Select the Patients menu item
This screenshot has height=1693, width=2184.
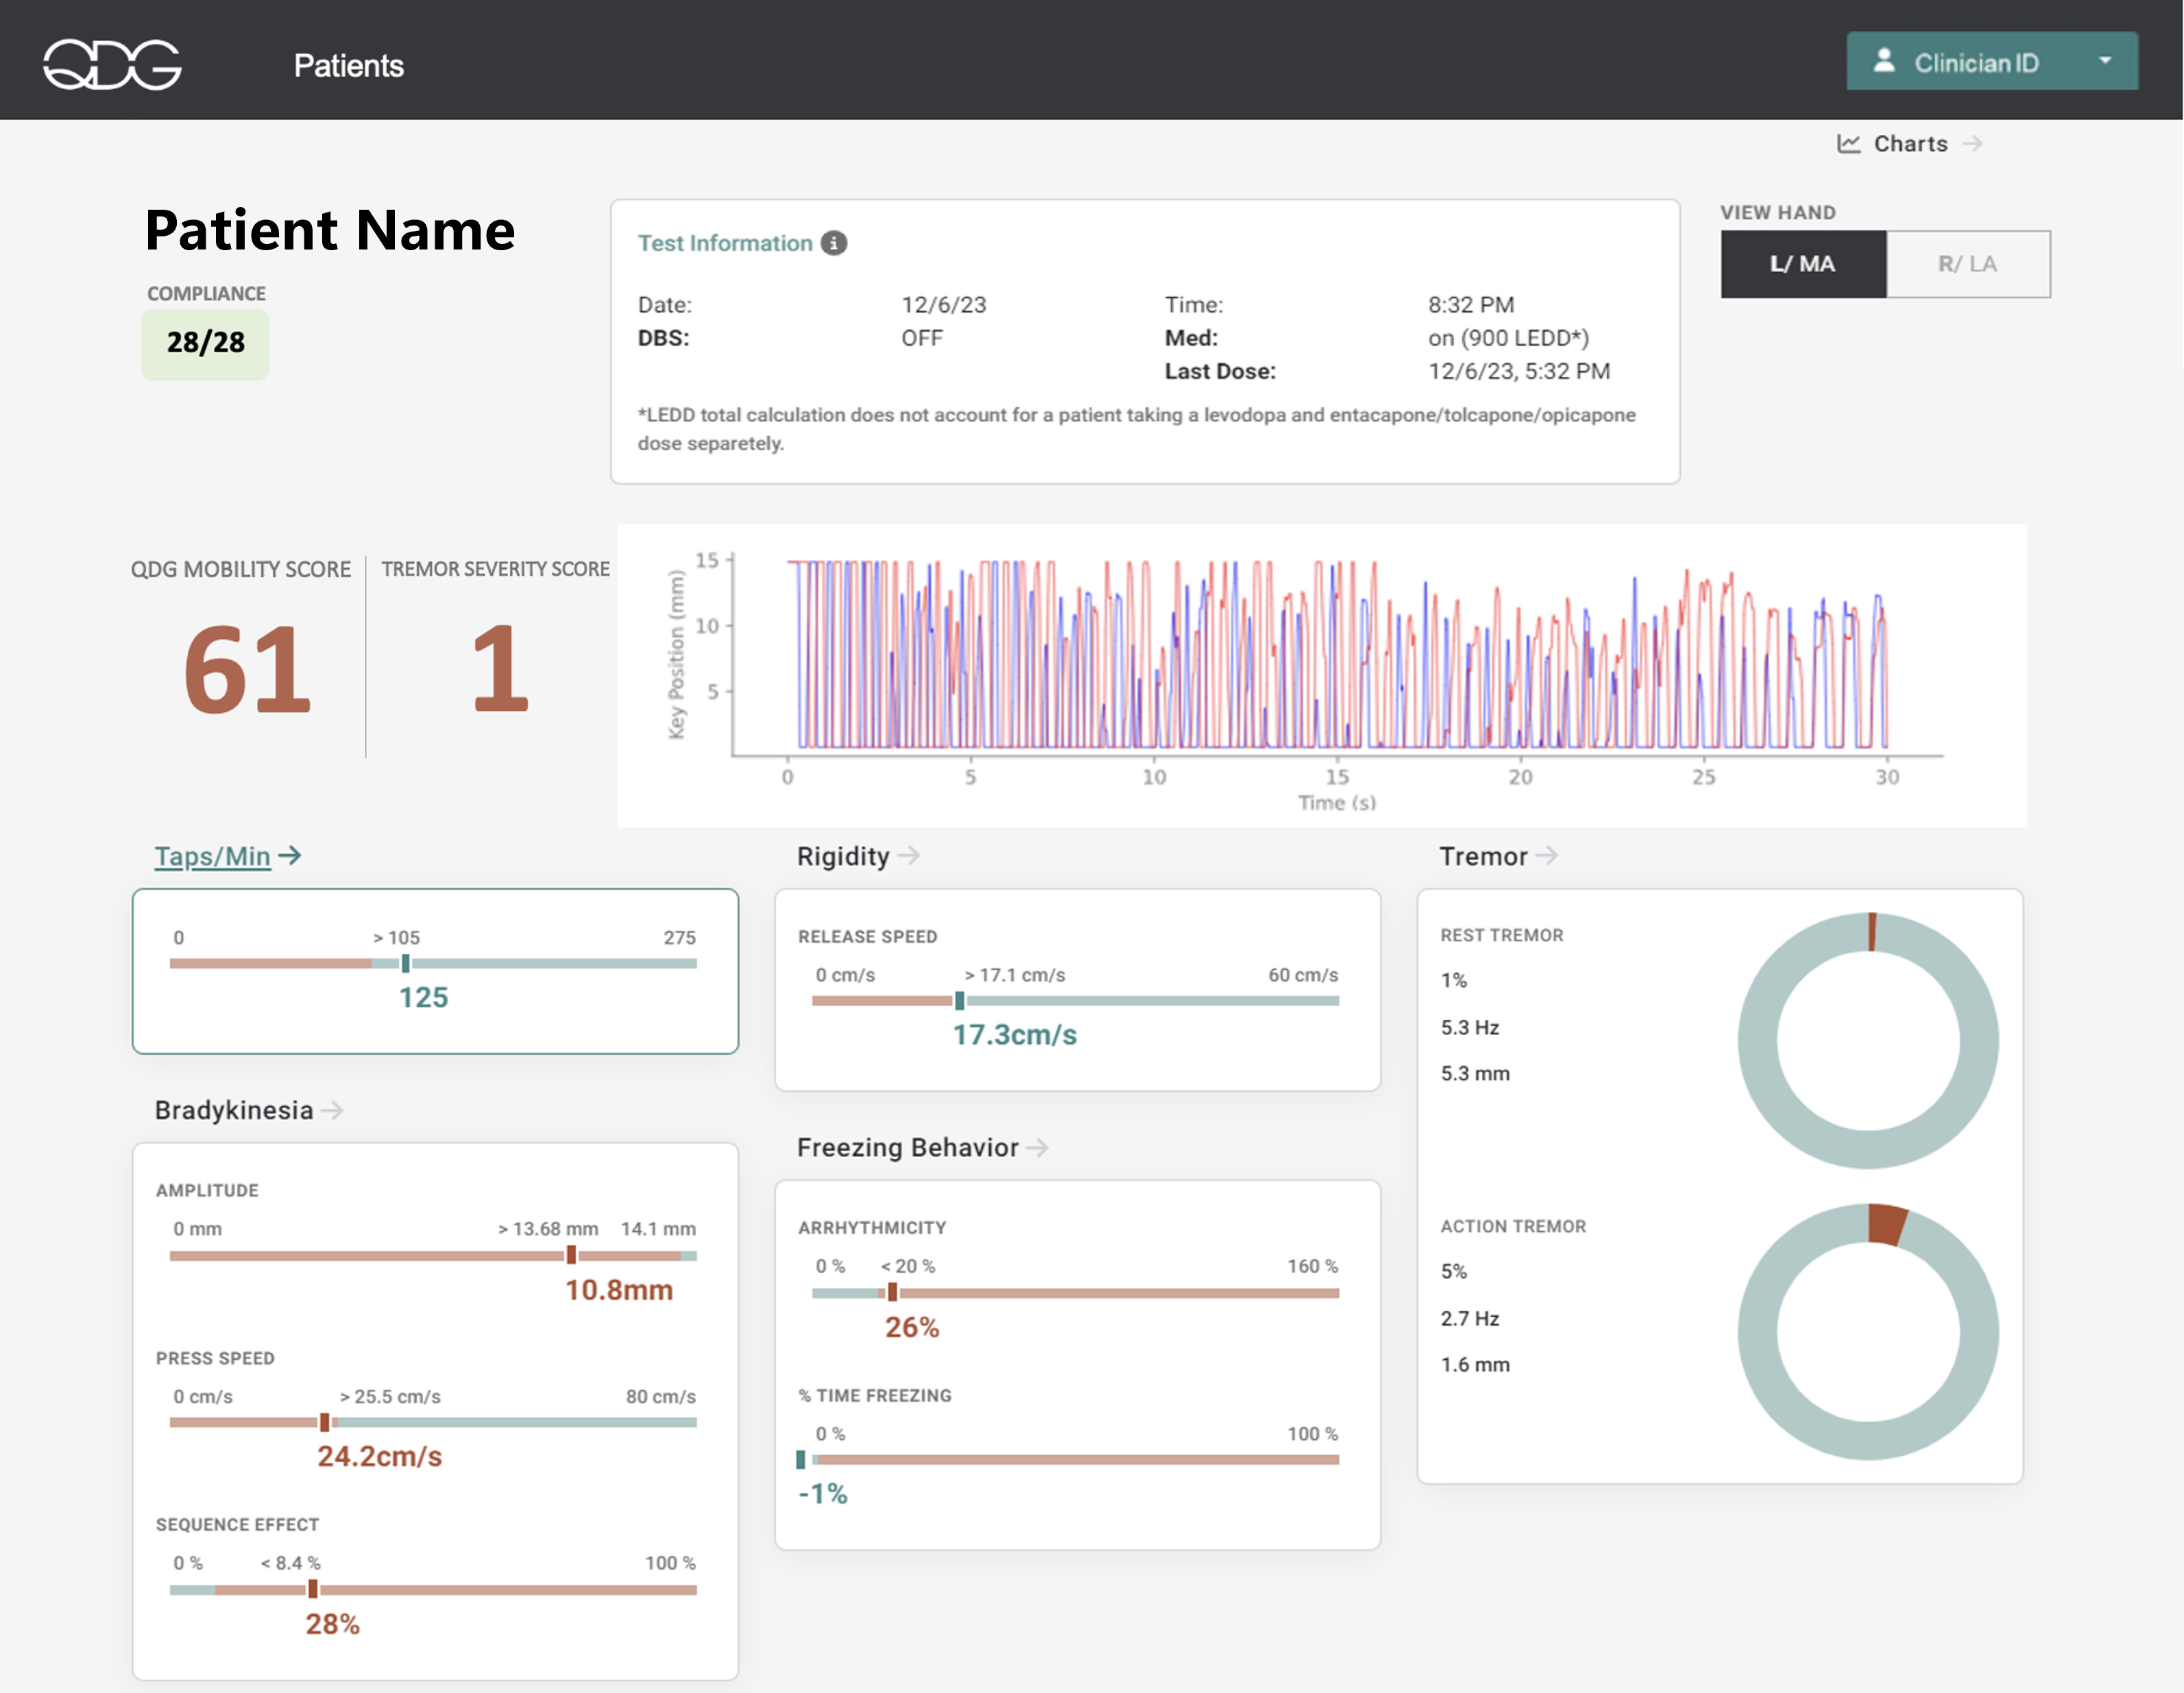349,65
